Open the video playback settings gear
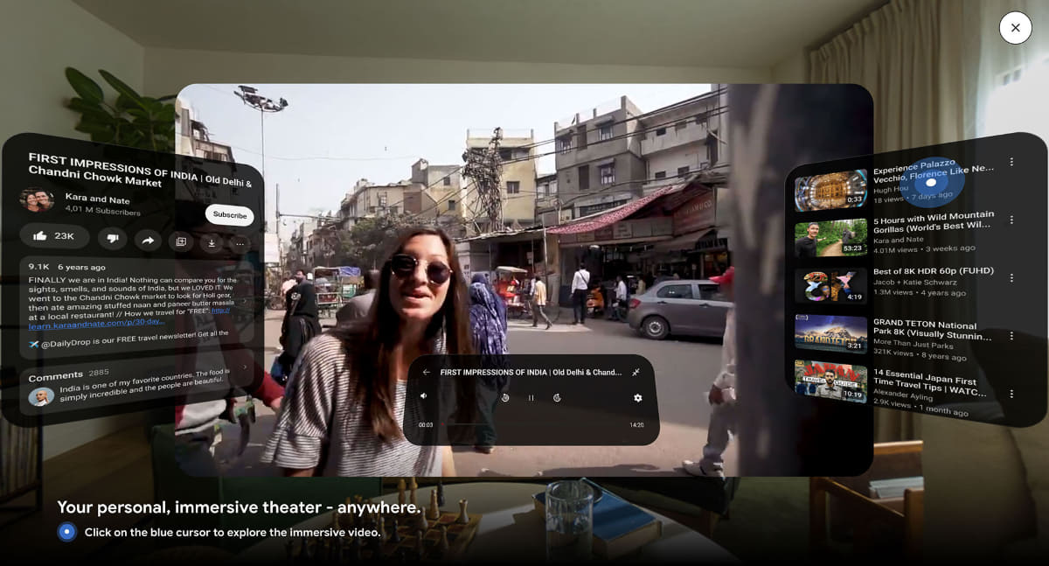This screenshot has height=566, width=1049. click(x=637, y=399)
